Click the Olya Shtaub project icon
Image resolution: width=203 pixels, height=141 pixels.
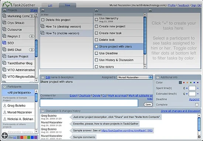click(x=4, y=23)
